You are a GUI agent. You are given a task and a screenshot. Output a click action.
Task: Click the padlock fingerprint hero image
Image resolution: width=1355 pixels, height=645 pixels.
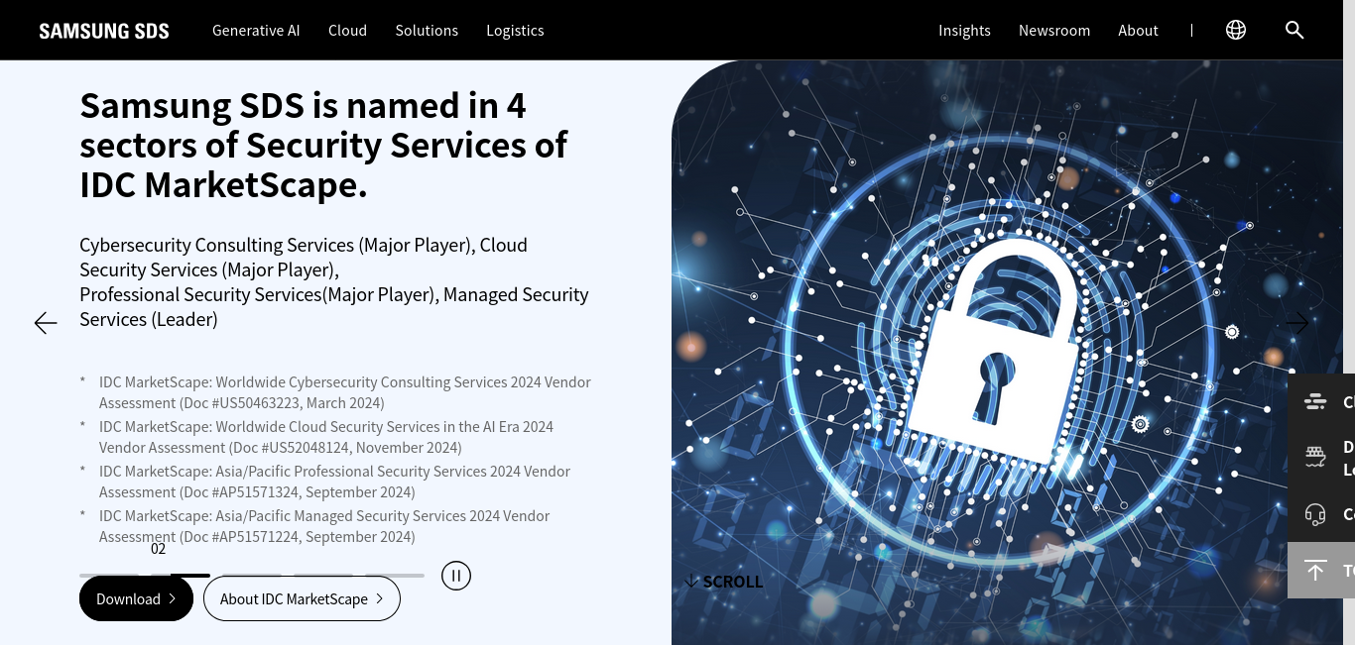tap(1007, 353)
